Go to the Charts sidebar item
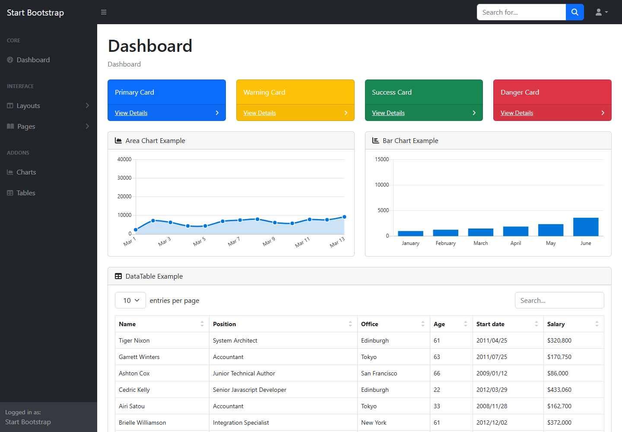Screen dimensions: 622x432 point(48,172)
